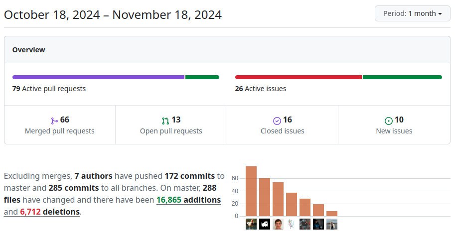Select the tallest bar in commits chart
Screen dimensions: 457x241
(251, 191)
